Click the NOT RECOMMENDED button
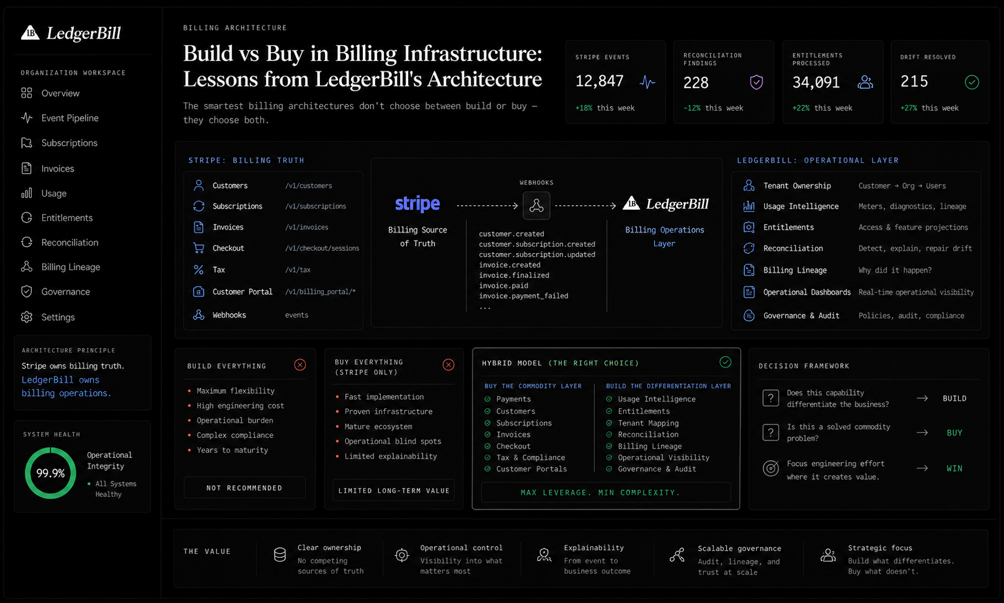1004x603 pixels. (244, 488)
